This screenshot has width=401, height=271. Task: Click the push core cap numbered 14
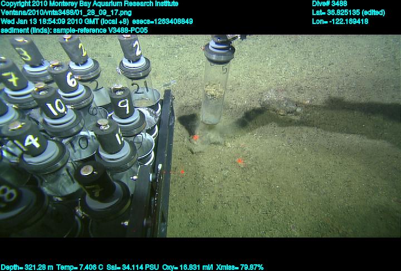(x=26, y=138)
